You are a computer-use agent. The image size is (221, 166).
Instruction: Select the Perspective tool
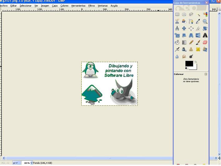pyautogui.click(x=191, y=35)
